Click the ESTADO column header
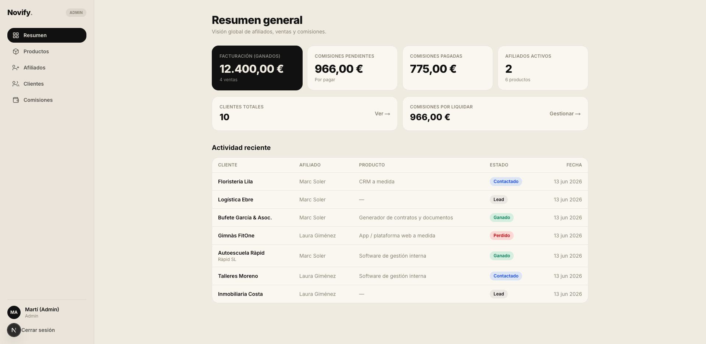 [499, 165]
